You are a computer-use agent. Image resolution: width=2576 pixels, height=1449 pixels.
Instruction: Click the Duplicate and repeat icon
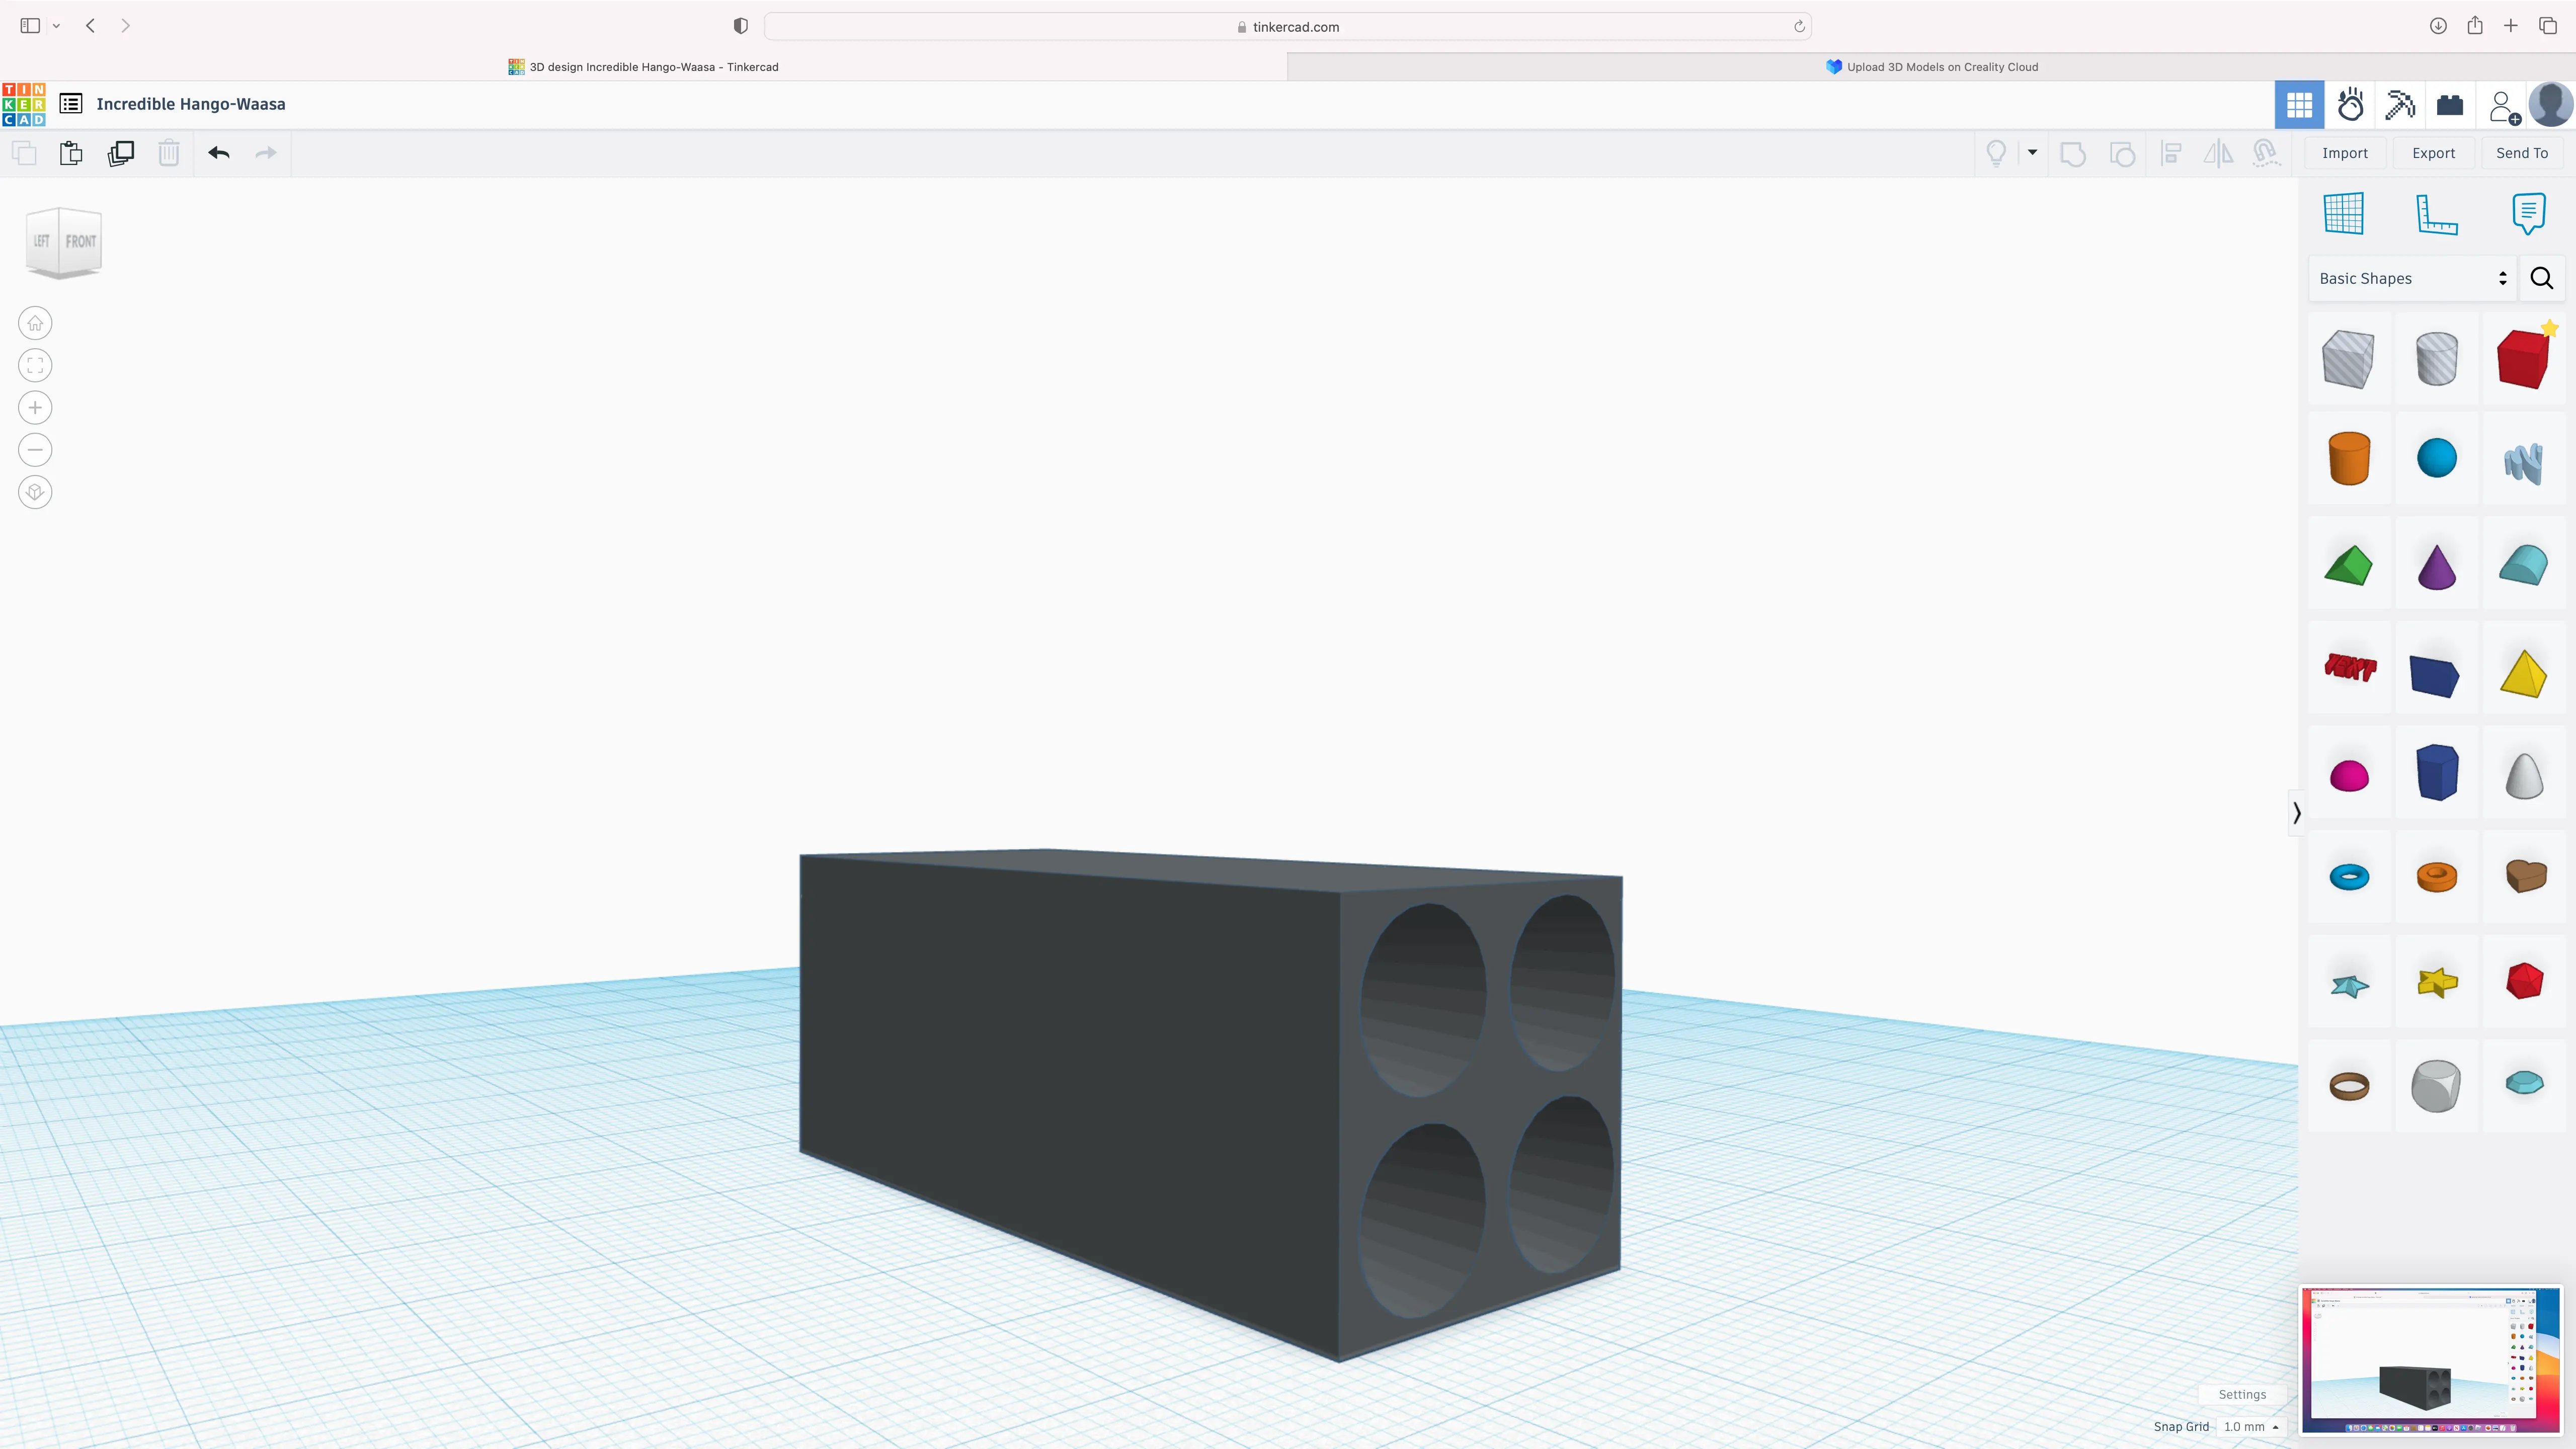click(121, 153)
